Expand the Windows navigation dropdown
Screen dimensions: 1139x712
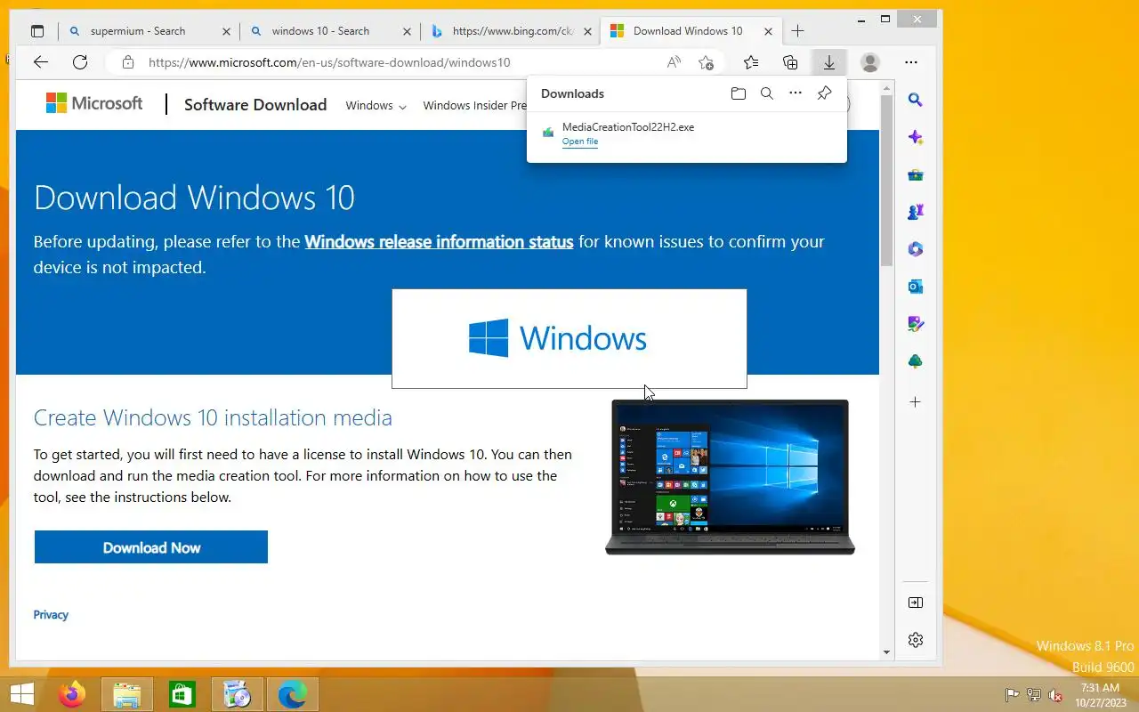(376, 105)
